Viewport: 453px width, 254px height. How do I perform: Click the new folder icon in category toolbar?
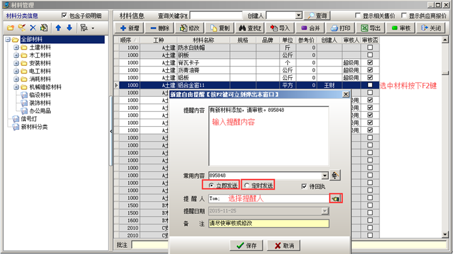click(11, 28)
